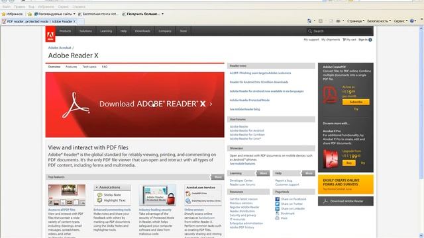Open the See Adobe Reader blog link
The image size is (424, 238).
click(244, 109)
